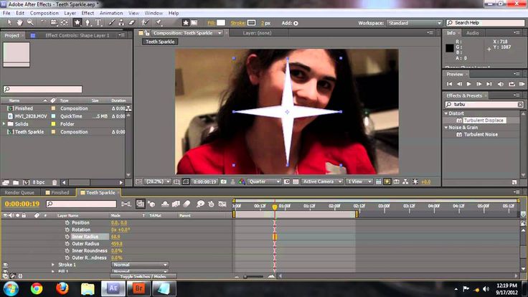Open the Animation menu
The height and width of the screenshot is (297, 528).
(x=111, y=13)
